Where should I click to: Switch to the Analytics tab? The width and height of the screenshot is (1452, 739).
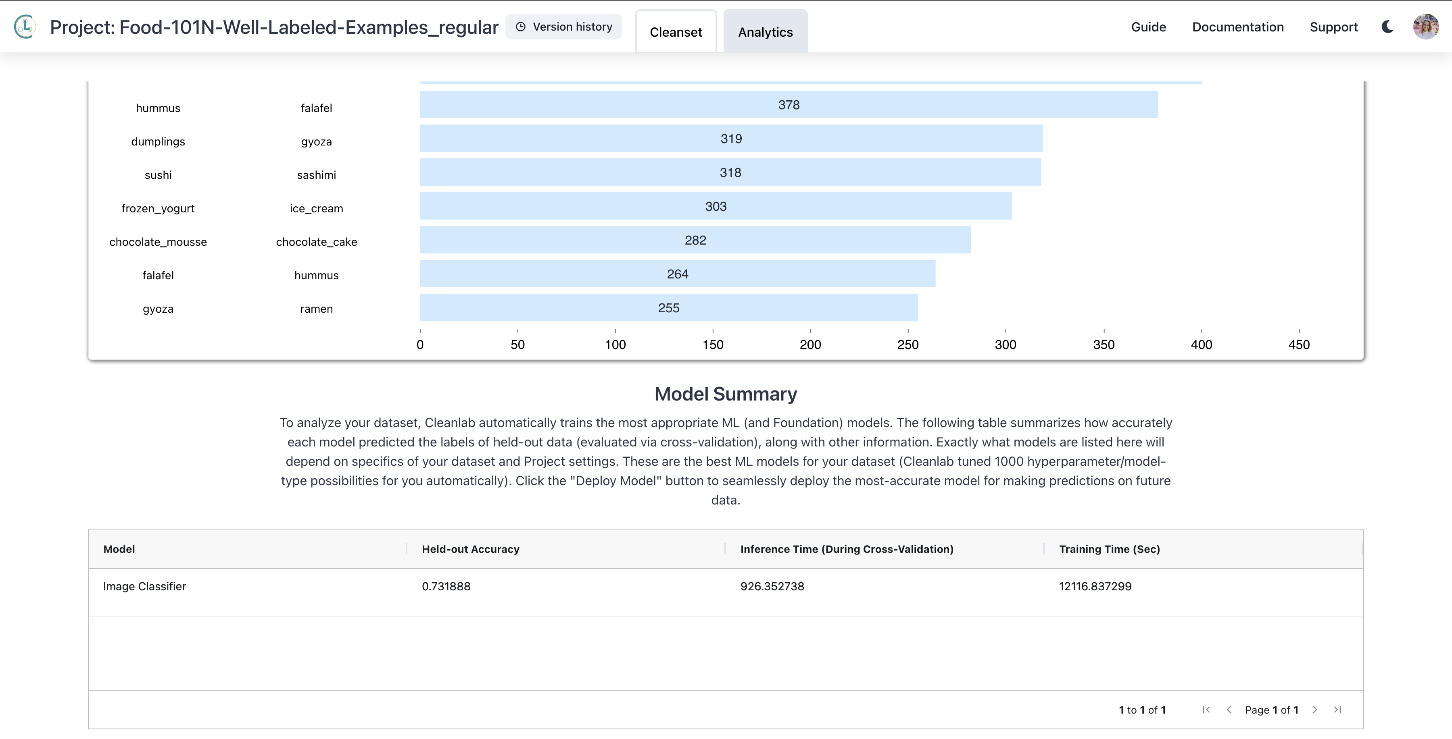click(x=765, y=31)
